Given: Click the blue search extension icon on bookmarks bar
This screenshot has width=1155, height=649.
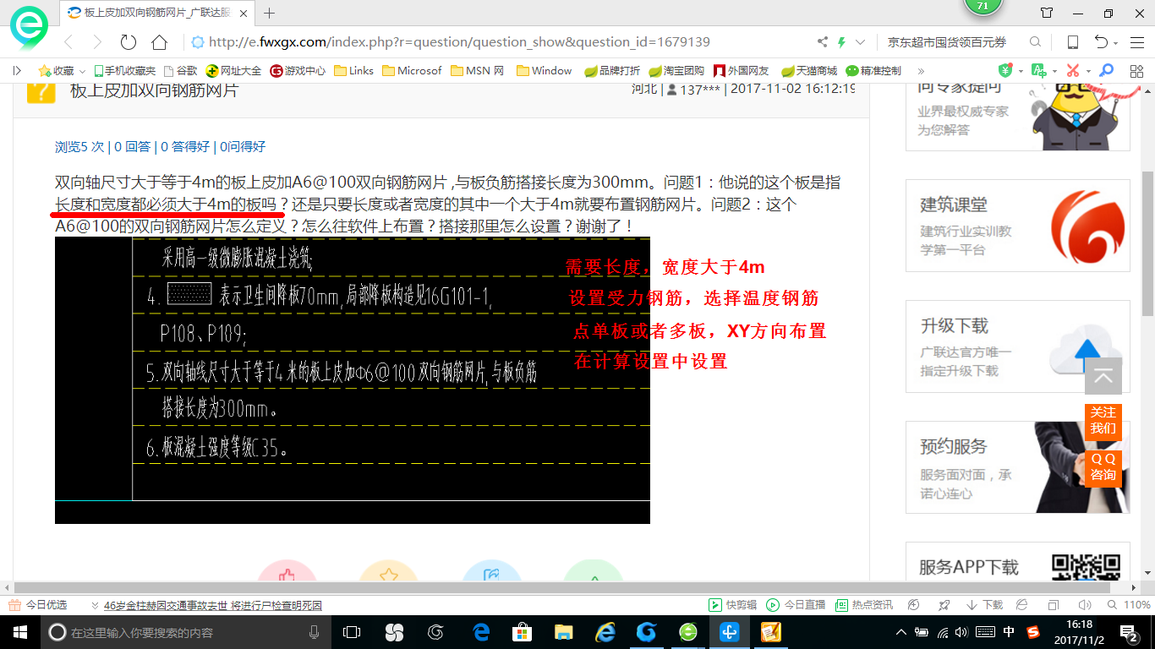Looking at the screenshot, I should 1105,71.
